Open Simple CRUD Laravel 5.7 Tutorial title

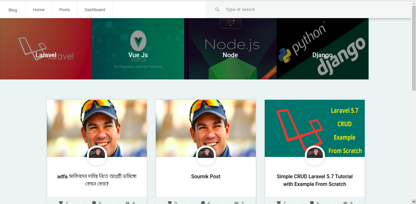click(x=315, y=180)
